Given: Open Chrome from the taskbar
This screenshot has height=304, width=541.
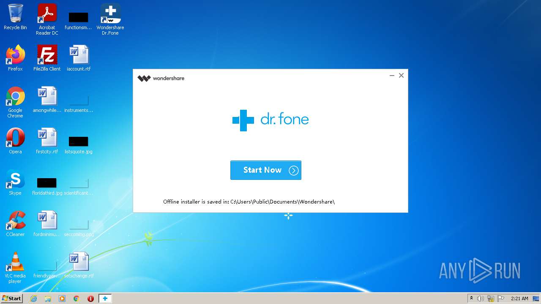Looking at the screenshot, I should point(77,299).
